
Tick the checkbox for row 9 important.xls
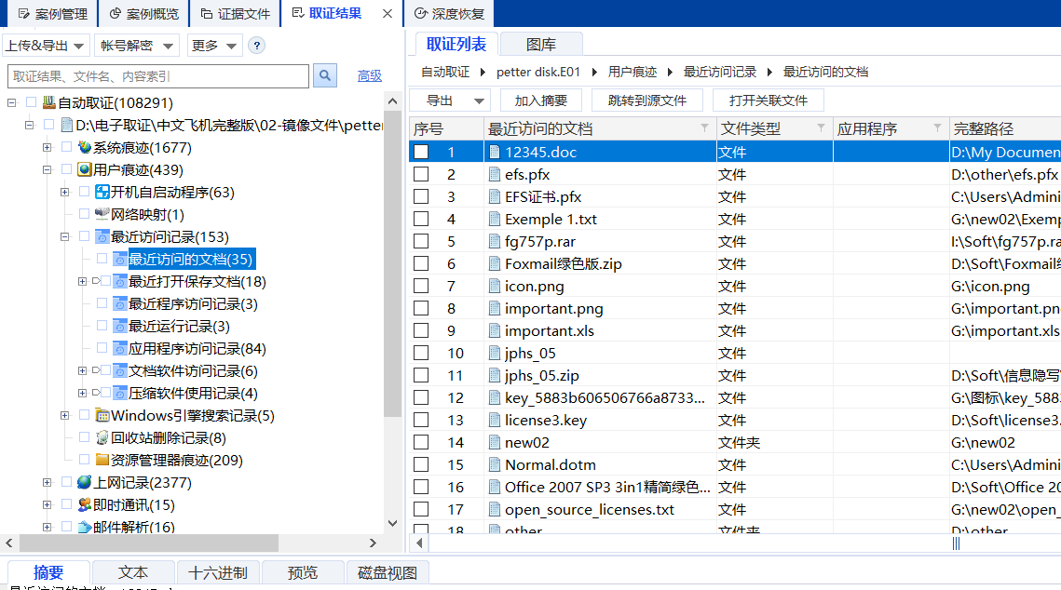[x=421, y=330]
